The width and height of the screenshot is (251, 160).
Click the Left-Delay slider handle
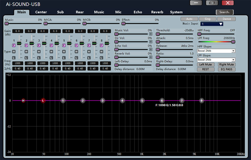tap(116, 65)
